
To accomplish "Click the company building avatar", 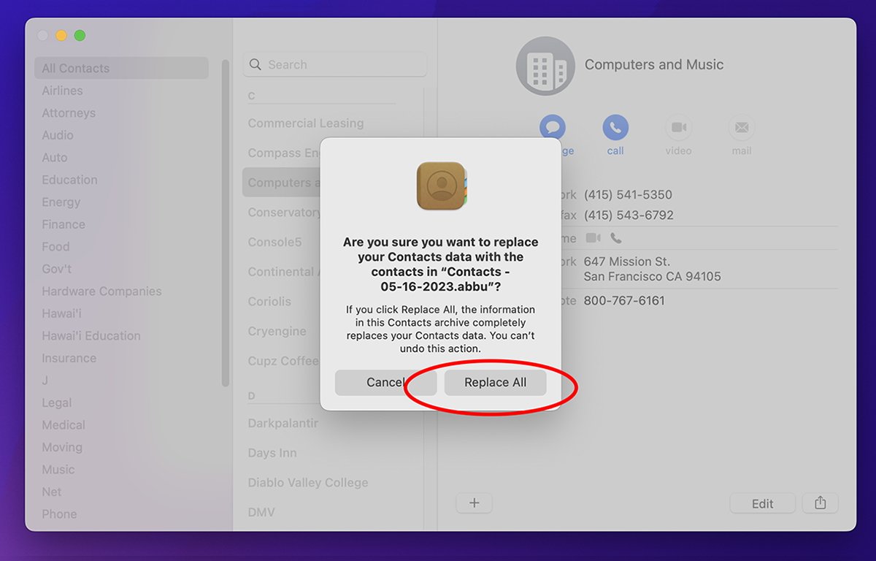I will pyautogui.click(x=545, y=66).
